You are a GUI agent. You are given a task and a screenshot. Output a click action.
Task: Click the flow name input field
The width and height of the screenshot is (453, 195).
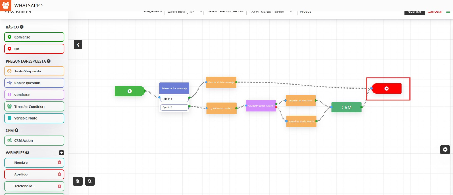[x=349, y=12]
